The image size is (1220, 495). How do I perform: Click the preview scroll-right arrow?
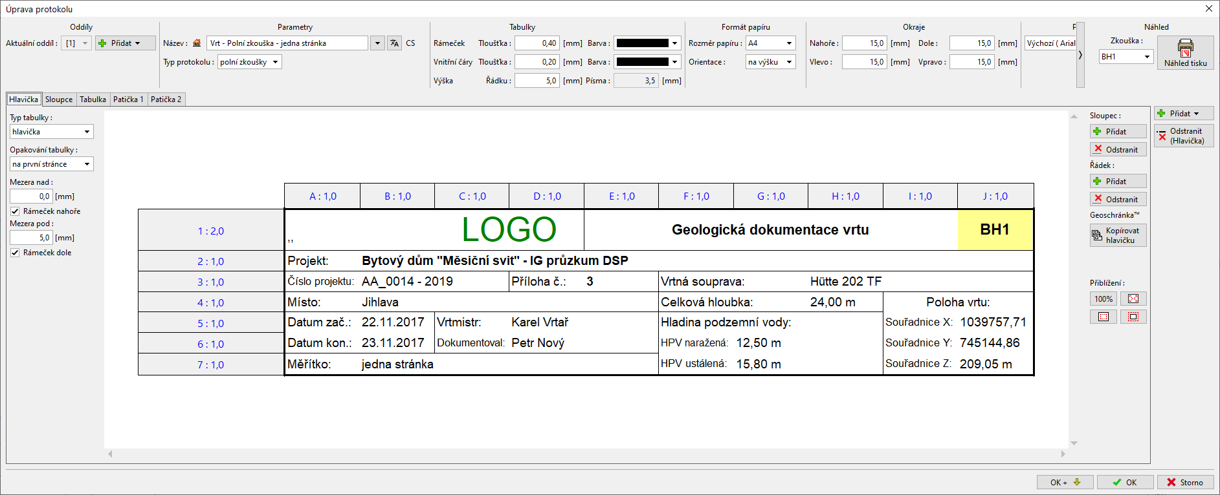click(1063, 454)
